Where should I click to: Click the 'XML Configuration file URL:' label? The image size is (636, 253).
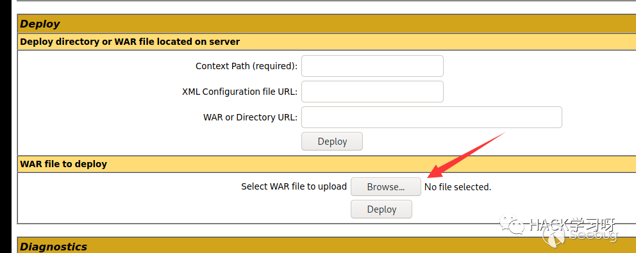(240, 92)
